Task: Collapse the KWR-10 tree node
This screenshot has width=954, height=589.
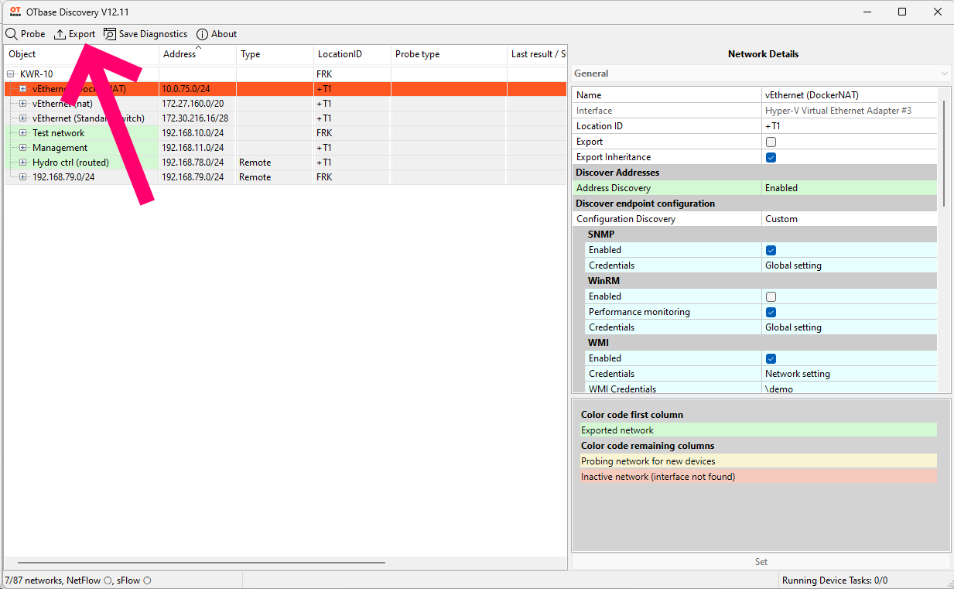Action: 11,74
